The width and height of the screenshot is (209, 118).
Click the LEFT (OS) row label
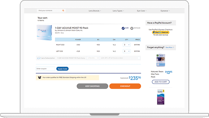(x=59, y=51)
